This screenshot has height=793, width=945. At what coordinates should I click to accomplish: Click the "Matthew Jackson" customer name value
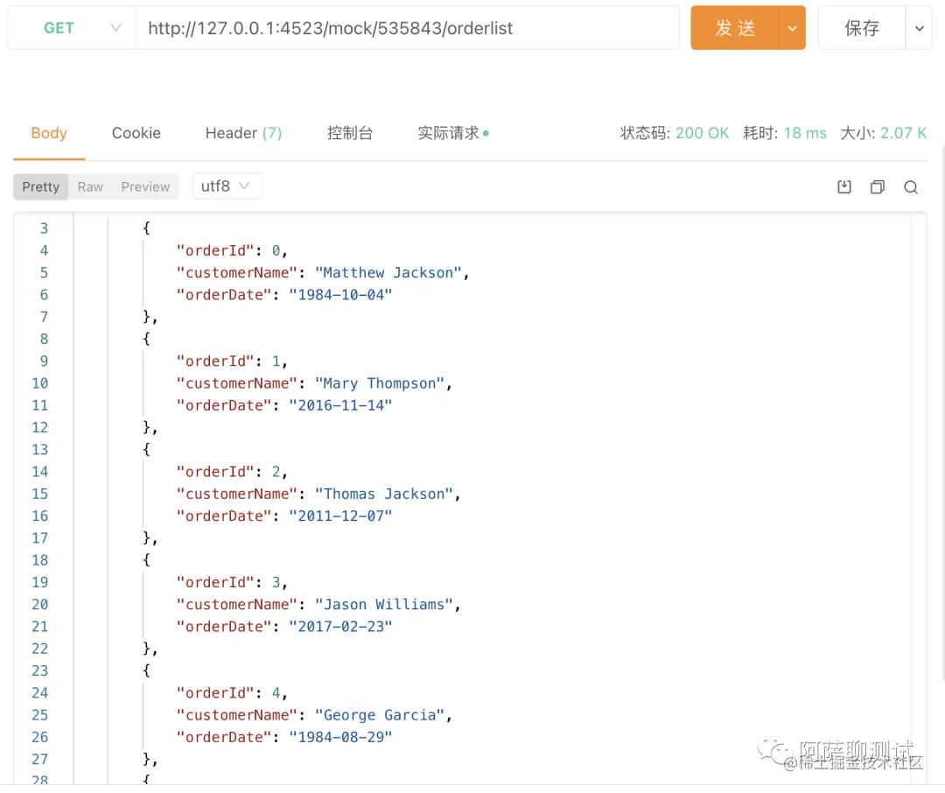point(388,272)
